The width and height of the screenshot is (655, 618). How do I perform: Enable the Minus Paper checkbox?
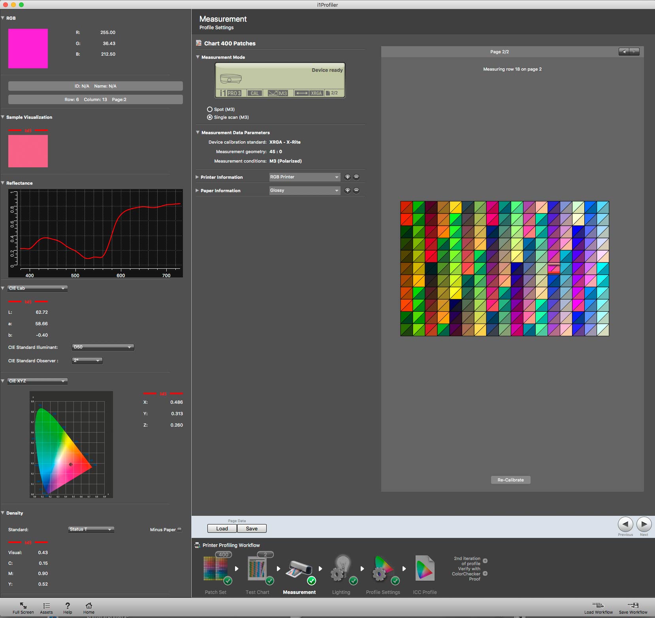(179, 530)
